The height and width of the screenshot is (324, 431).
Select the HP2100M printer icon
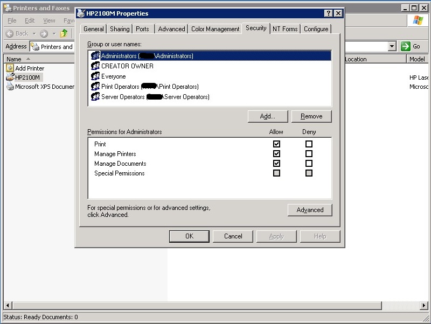tap(27, 77)
